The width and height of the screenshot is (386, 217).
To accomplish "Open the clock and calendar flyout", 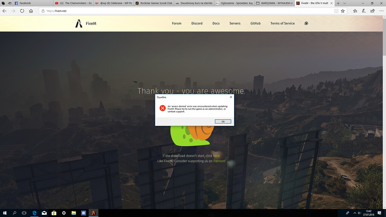I will [x=369, y=213].
